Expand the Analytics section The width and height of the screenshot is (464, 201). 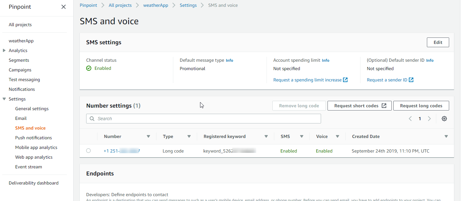4,50
